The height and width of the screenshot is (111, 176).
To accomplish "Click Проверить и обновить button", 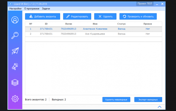I will (x=138, y=16).
